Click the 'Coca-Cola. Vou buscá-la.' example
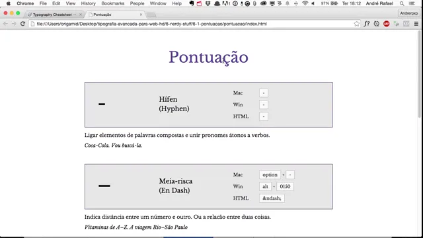 (x=113, y=145)
